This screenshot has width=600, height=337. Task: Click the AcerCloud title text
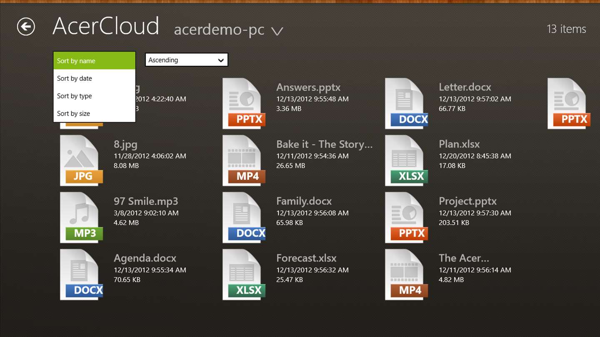tap(106, 26)
